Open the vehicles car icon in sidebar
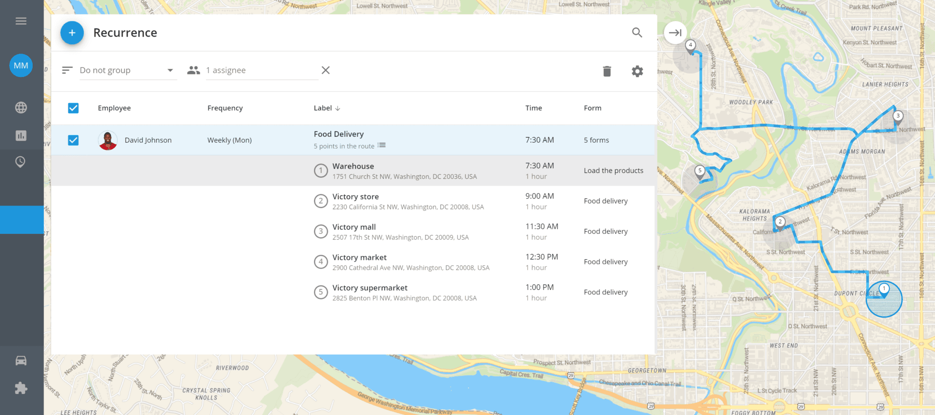This screenshot has height=415, width=935. tap(21, 360)
